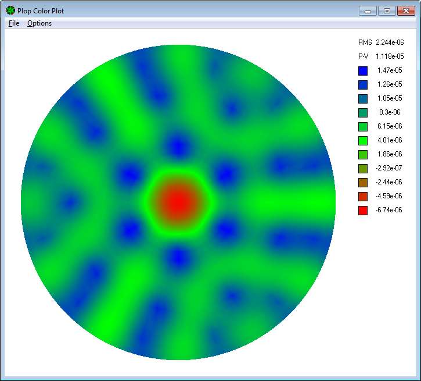The image size is (421, 381).
Task: Click the Plop app icon in title bar
Action: click(10, 10)
